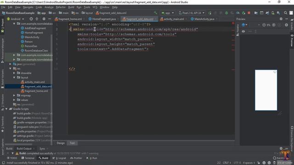This screenshot has width=294, height=165.
Task: Open the TODO tool window button
Action: click(x=12, y=158)
